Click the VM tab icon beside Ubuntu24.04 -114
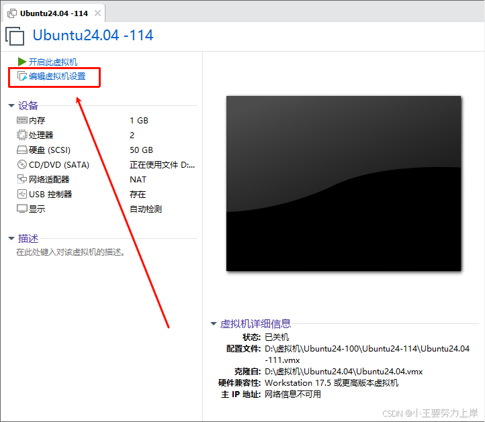Viewport: 485px width, 422px height. (12, 13)
